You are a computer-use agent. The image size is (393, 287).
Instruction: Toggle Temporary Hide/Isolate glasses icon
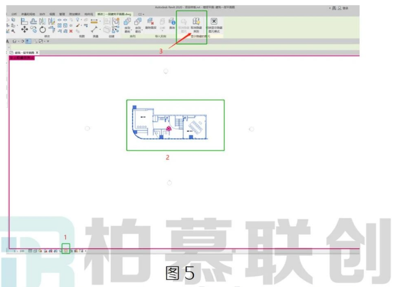click(60, 251)
